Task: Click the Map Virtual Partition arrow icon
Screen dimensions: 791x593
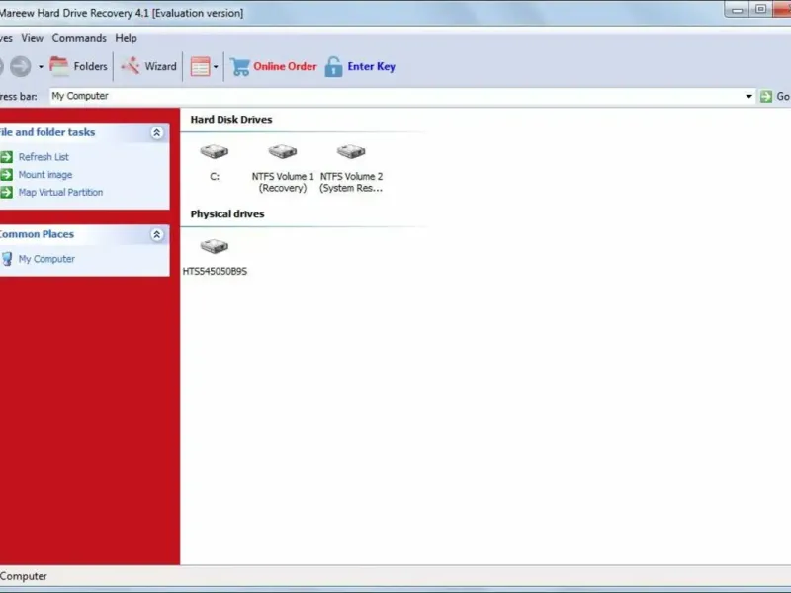Action: tap(7, 192)
